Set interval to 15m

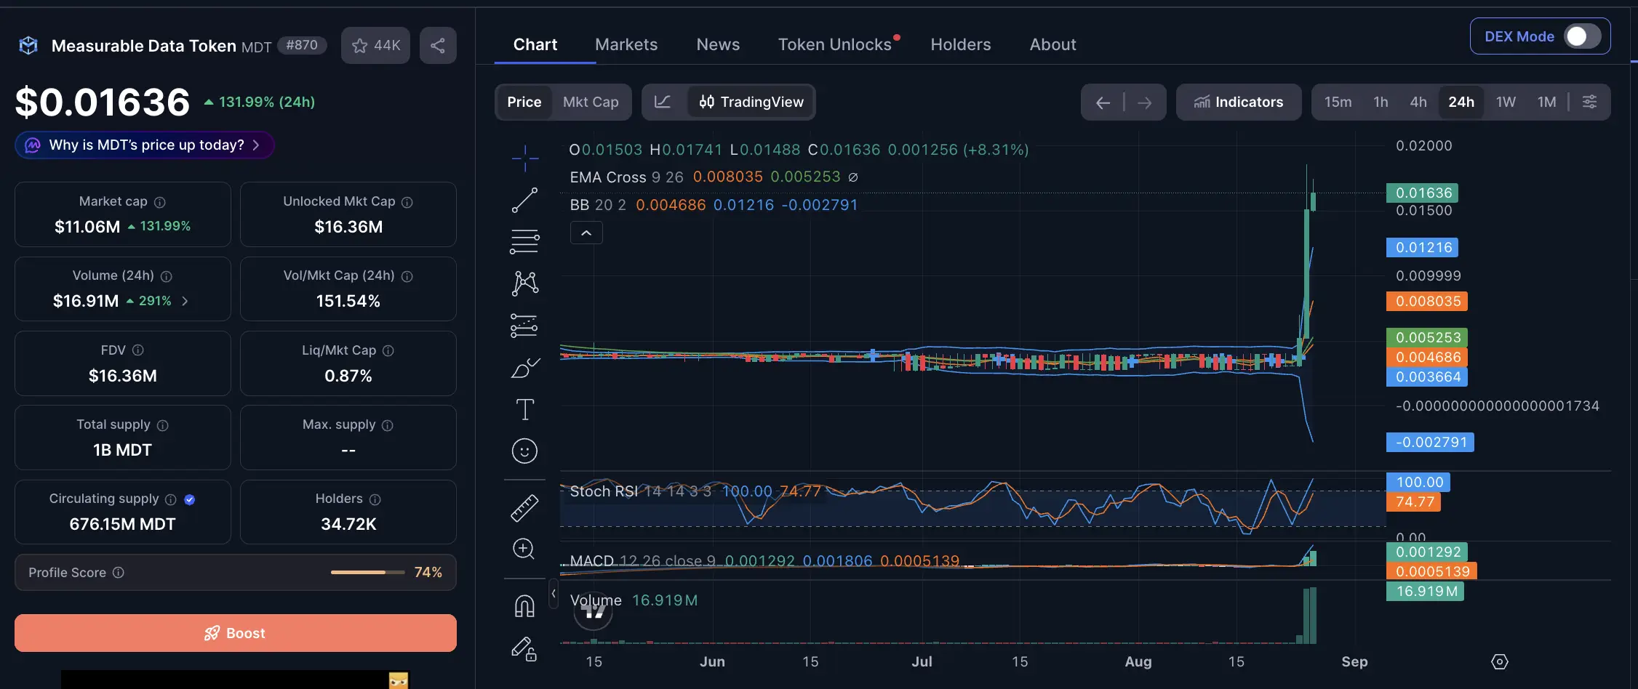pos(1338,102)
